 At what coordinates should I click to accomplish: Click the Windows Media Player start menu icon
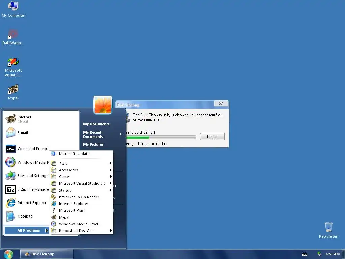pyautogui.click(x=10, y=162)
